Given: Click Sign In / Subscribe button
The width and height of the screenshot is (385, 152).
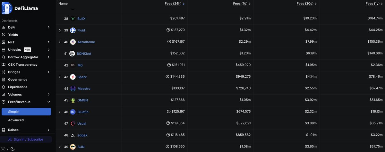Looking at the screenshot, I should click(x=26, y=139).
